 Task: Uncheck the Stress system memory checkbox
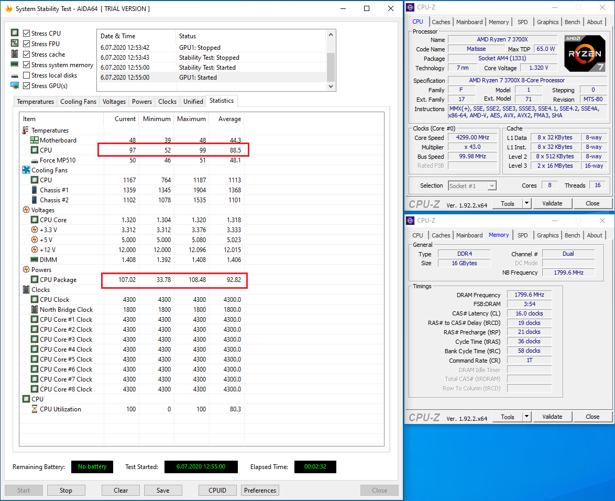26,65
